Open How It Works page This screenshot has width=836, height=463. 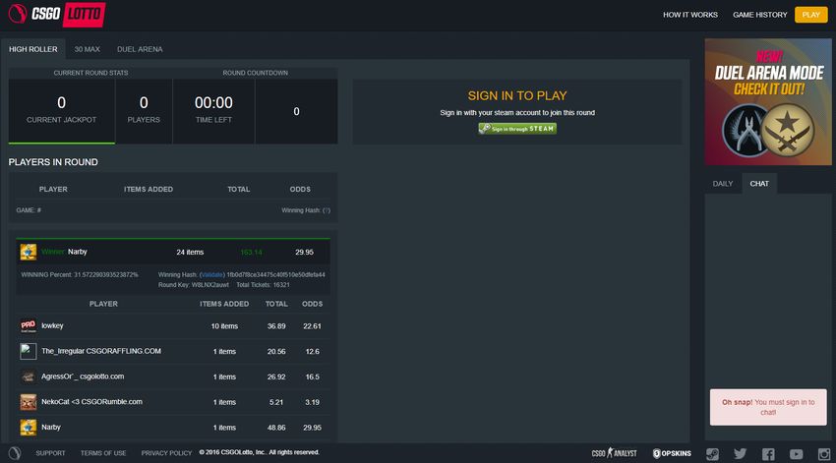[689, 15]
